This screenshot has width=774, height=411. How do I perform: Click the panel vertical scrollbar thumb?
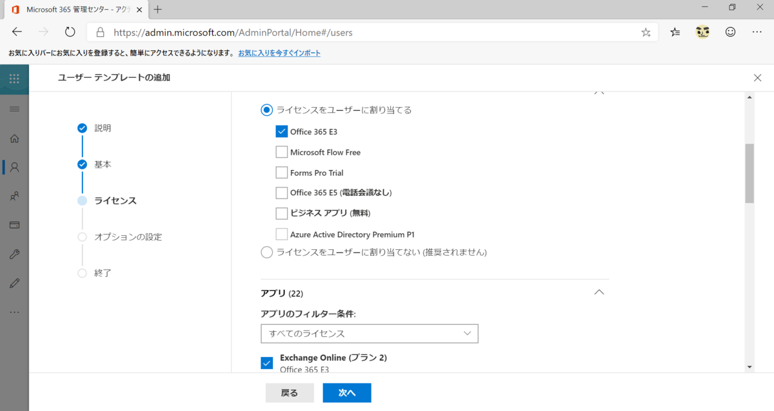[749, 173]
